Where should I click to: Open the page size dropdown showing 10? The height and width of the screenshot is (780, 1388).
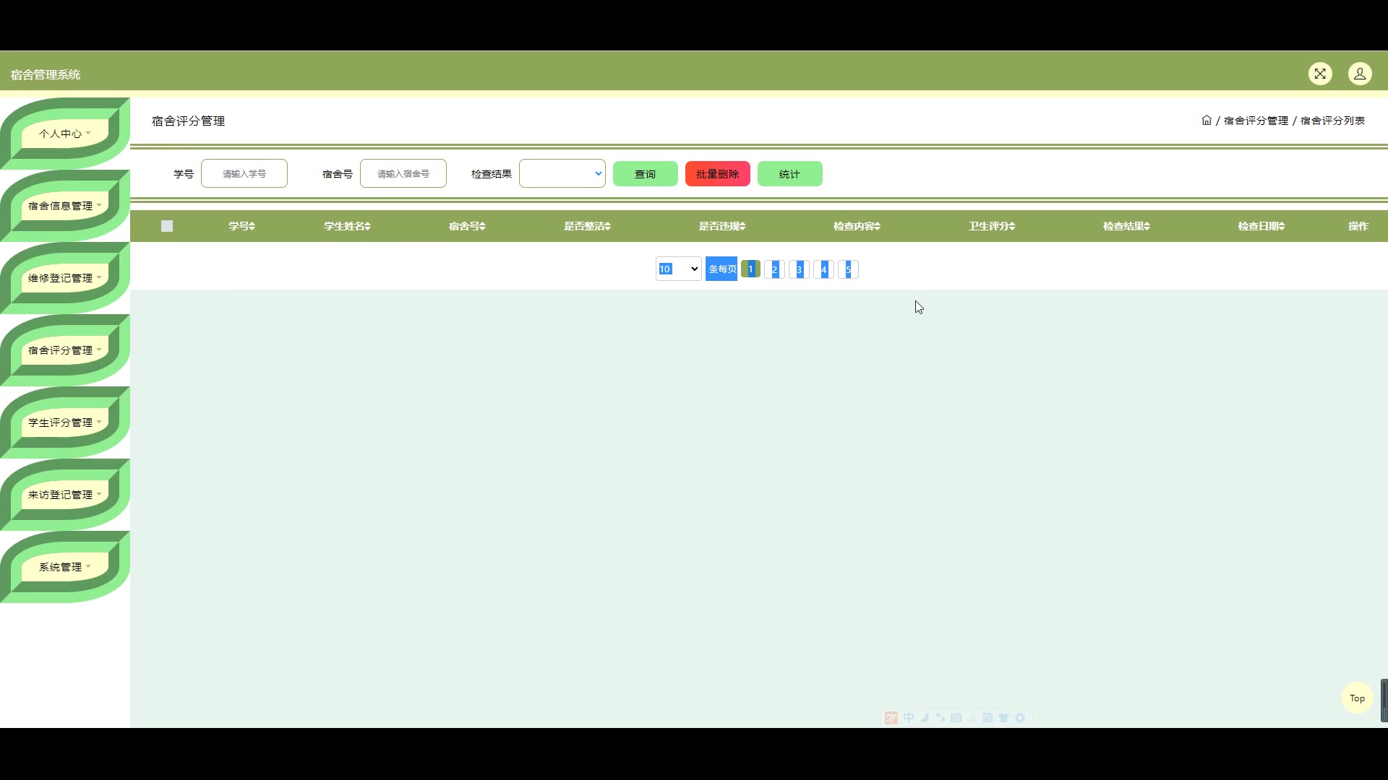678,269
